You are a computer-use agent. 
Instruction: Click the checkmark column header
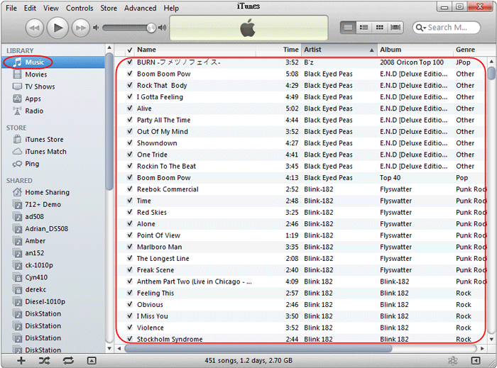tap(129, 50)
